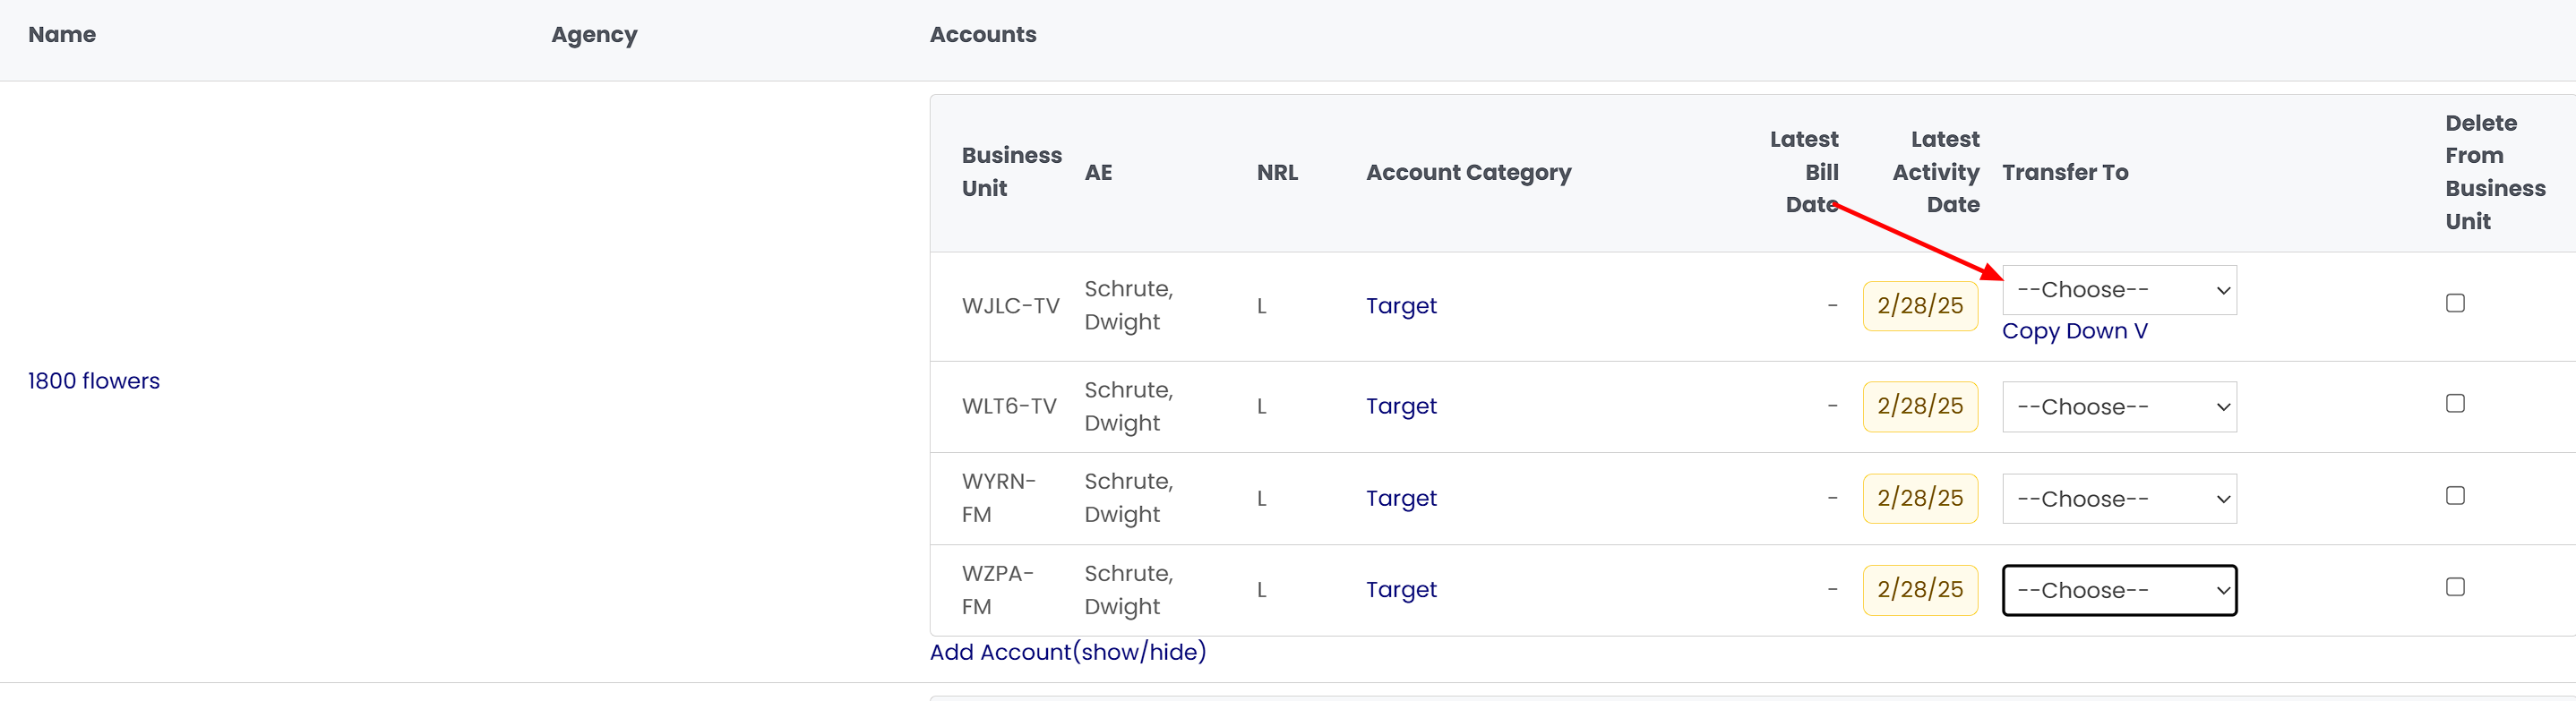This screenshot has height=701, width=2576.
Task: Open Target category link for WLT6-TV
Action: (x=1401, y=406)
